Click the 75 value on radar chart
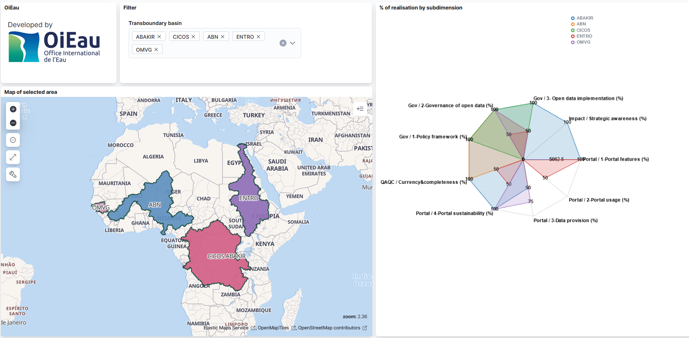Screen dimensions: 689x338 531,202
